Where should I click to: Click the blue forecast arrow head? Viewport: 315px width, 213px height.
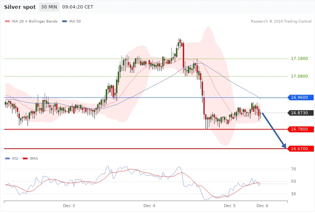click(x=285, y=146)
